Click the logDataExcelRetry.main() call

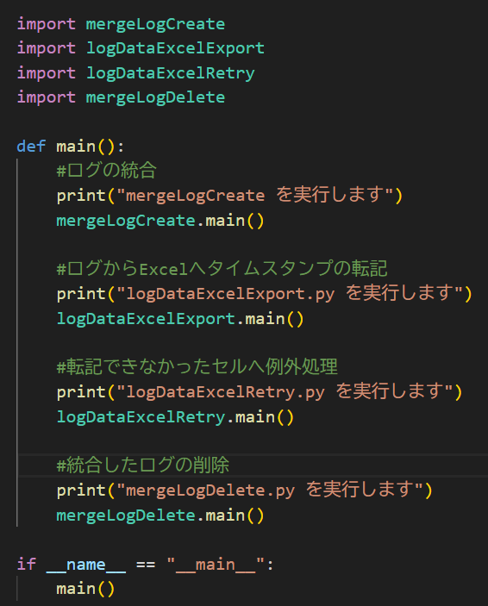pos(175,417)
